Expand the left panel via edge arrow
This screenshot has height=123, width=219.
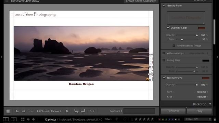coord(1,57)
